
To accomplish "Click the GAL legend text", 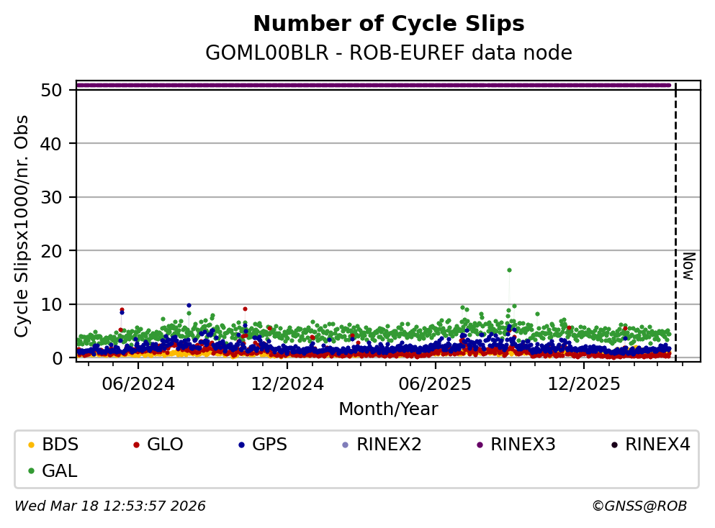I will (60, 471).
